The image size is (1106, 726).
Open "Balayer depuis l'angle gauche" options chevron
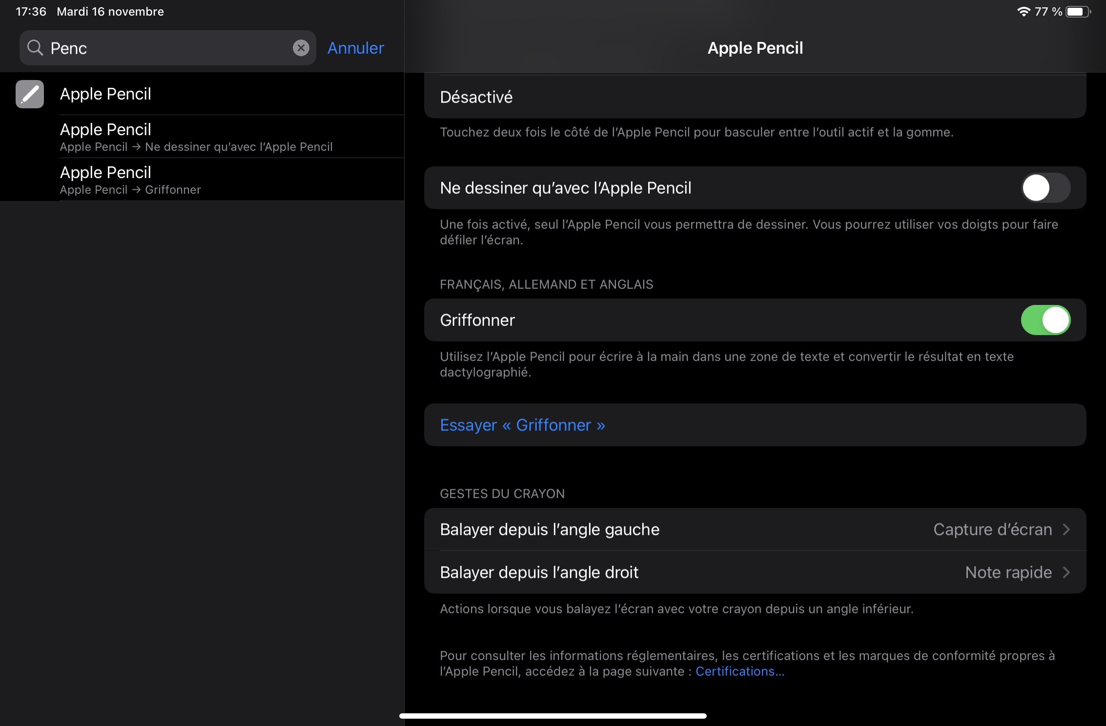[1066, 529]
